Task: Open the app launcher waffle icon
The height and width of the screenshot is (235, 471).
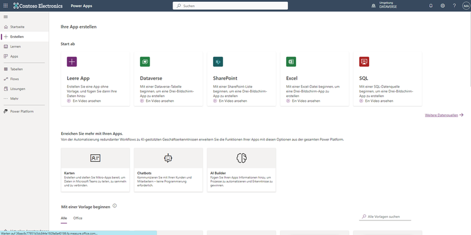Action: coord(6,6)
